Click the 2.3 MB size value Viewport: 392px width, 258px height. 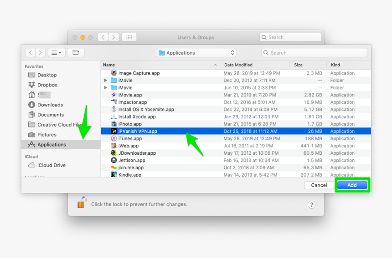pos(314,73)
